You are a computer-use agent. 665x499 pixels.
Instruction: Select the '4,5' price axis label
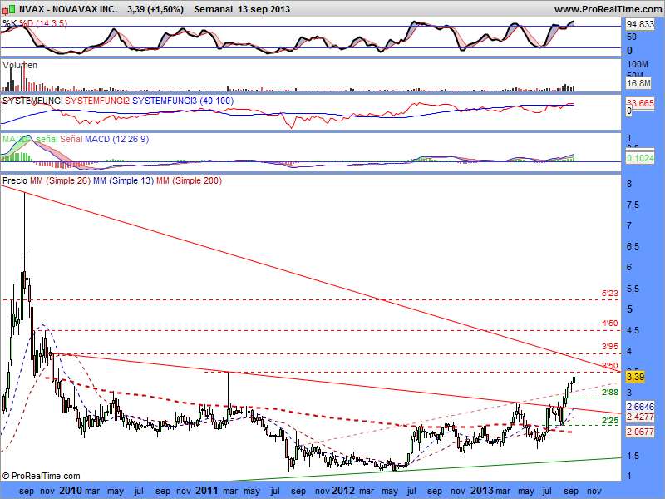[x=633, y=330]
